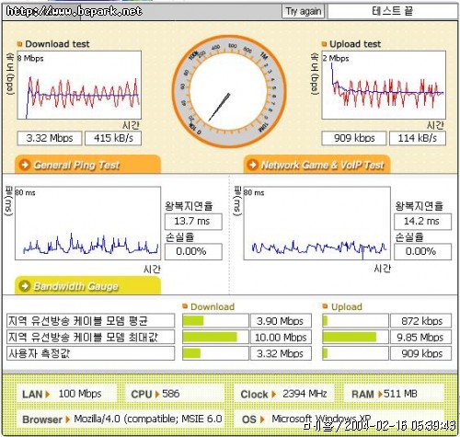This screenshot has width=460, height=437.
Task: Click the VoIP test 0.00% loss value
Action: (422, 252)
